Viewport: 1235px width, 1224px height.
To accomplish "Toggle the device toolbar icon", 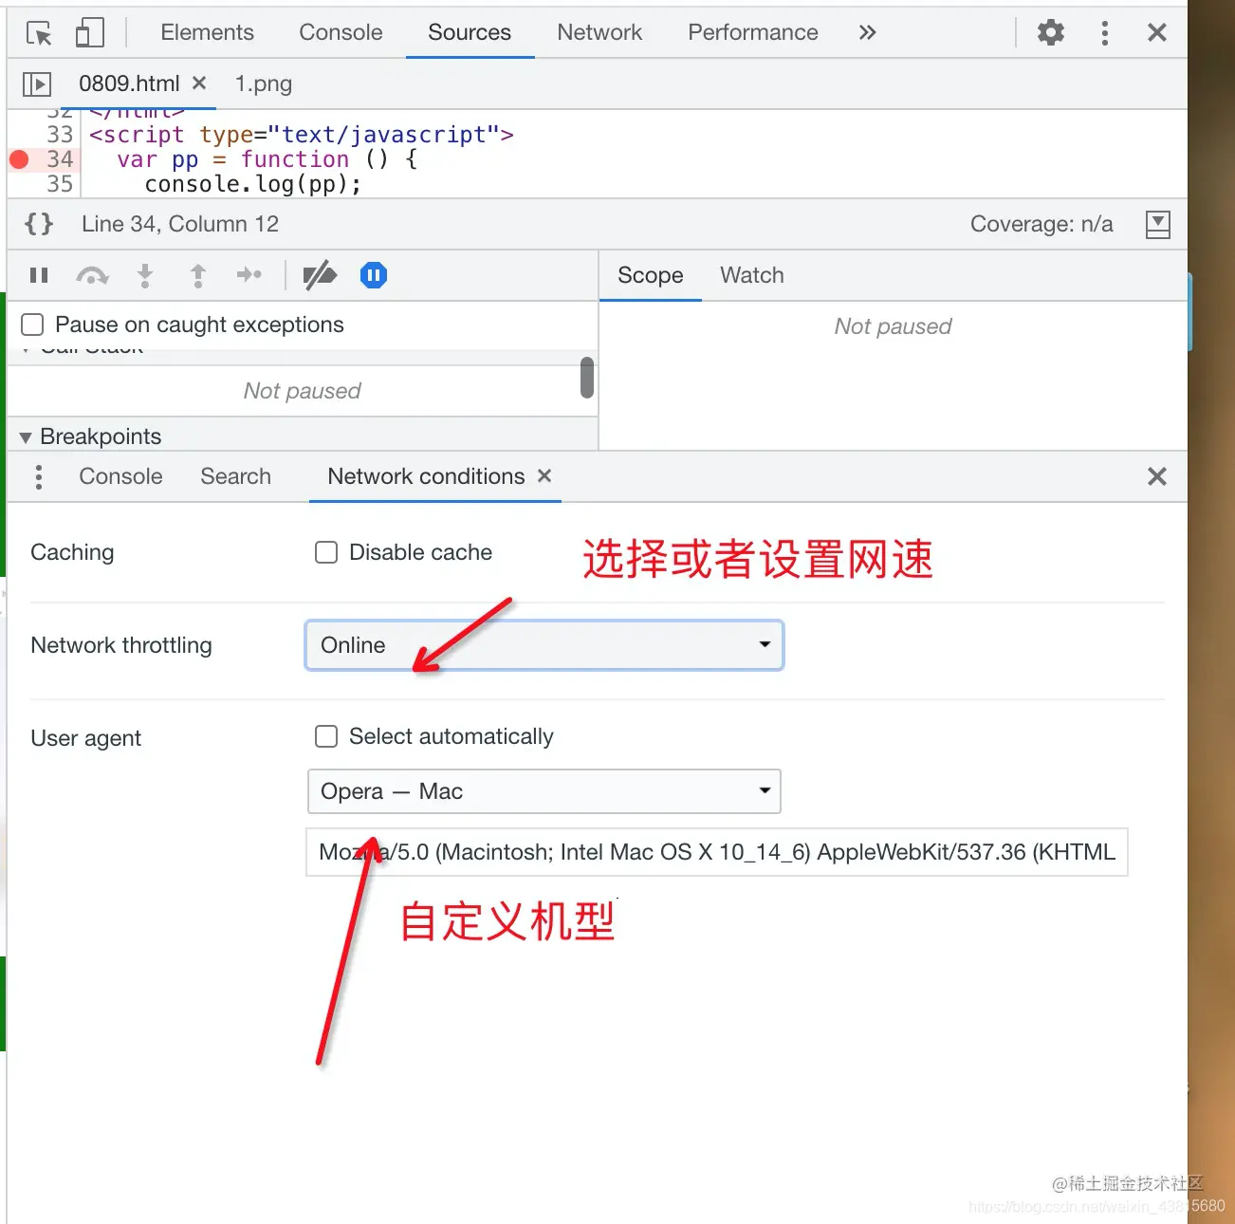I will pyautogui.click(x=89, y=33).
